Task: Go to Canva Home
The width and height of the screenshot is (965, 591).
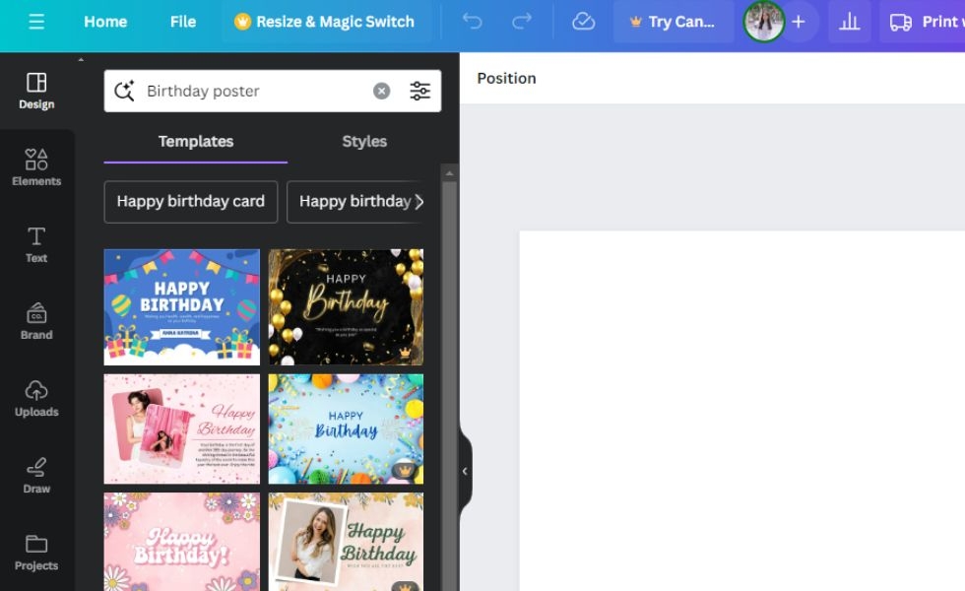Action: (x=105, y=21)
